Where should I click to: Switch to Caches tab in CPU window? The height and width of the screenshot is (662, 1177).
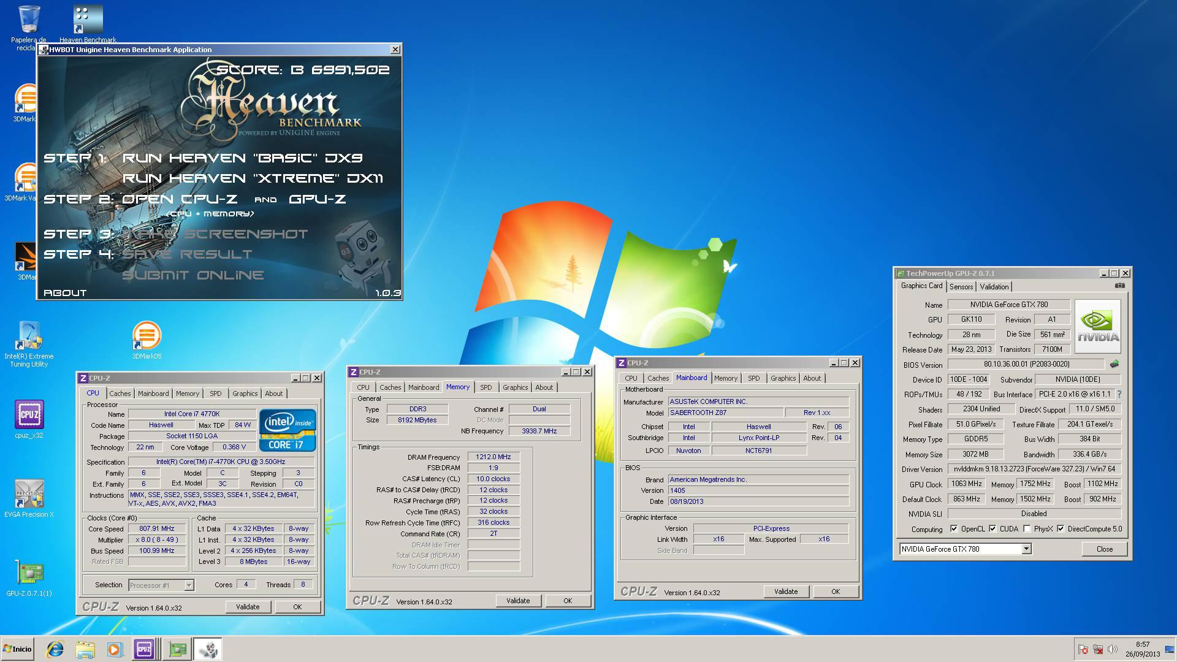point(120,394)
